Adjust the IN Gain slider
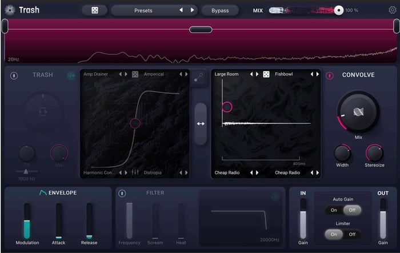The image size is (400, 253). [303, 219]
